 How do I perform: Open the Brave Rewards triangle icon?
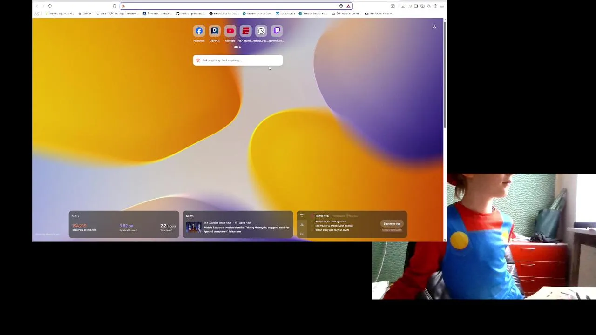348,6
